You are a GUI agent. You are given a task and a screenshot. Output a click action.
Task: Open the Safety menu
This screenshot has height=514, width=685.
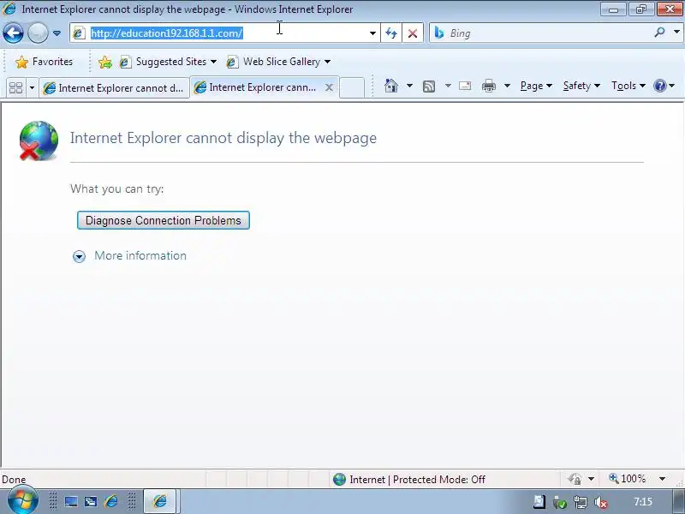581,86
